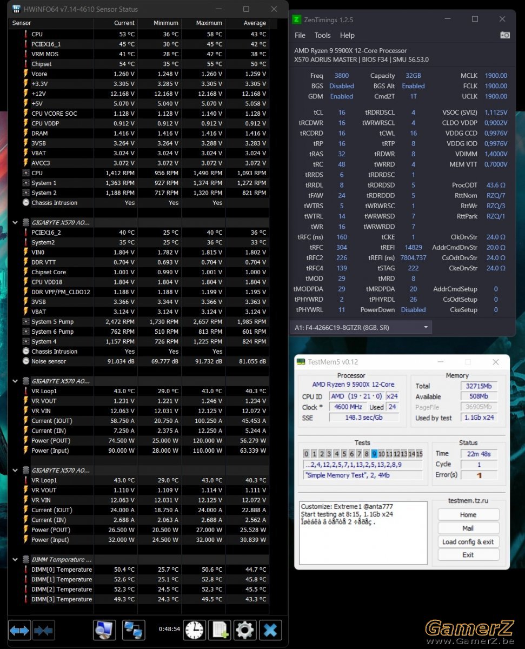Select the "Vcore" voltage sensor row
525x649 pixels.
click(139, 74)
